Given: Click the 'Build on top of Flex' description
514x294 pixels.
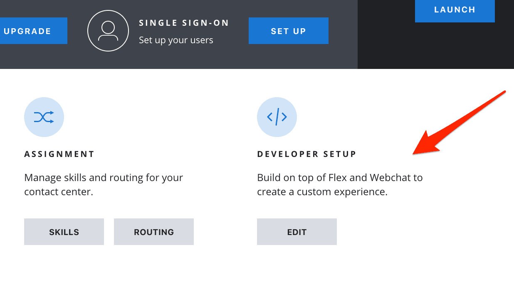Looking at the screenshot, I should coord(340,184).
